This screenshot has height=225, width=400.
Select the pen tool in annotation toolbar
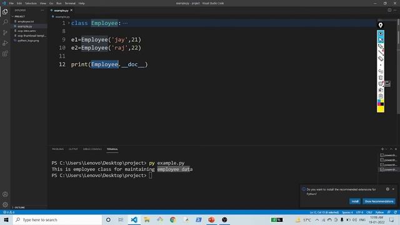tap(381, 46)
